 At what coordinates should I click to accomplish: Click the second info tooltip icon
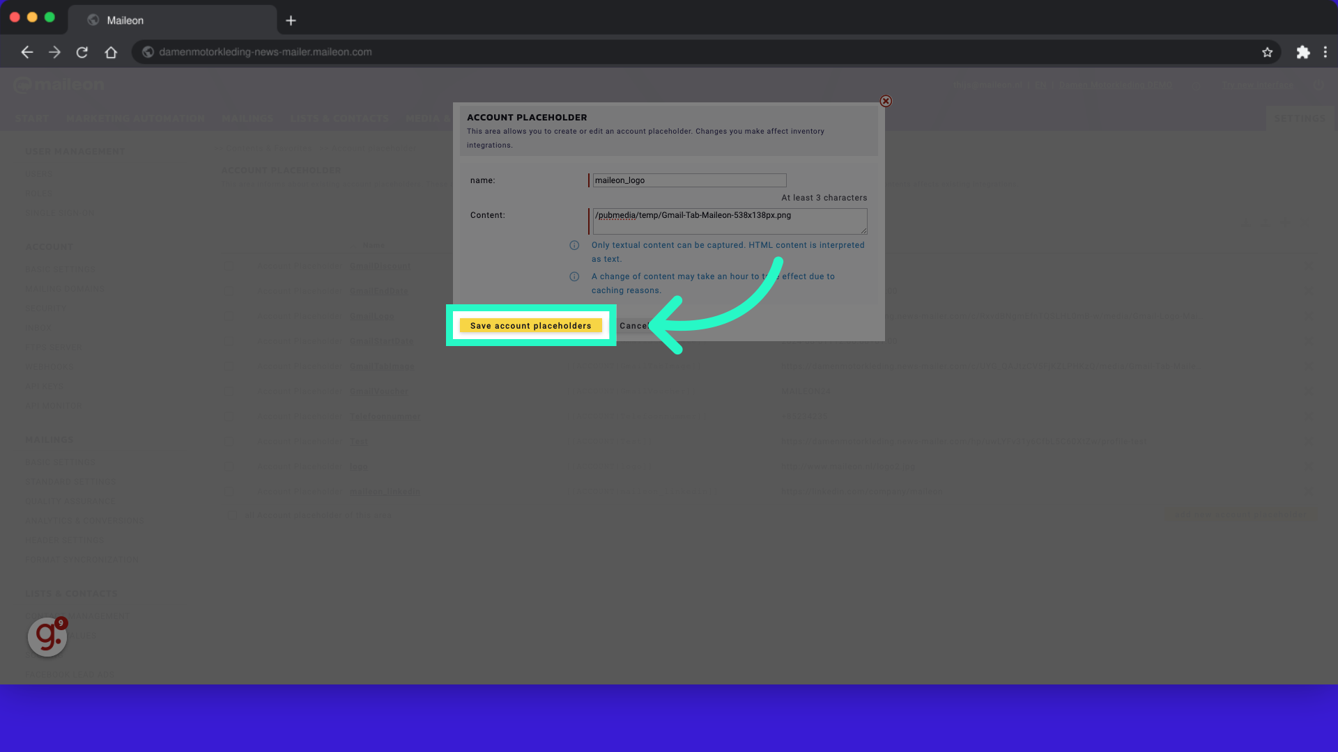pos(575,276)
